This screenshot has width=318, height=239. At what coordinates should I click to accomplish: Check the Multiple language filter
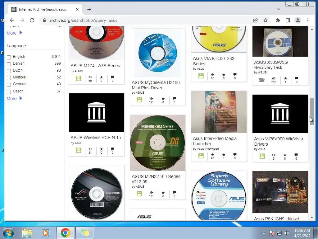click(x=9, y=78)
